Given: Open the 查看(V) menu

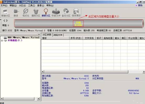Looking at the screenshot, I should (41, 5).
